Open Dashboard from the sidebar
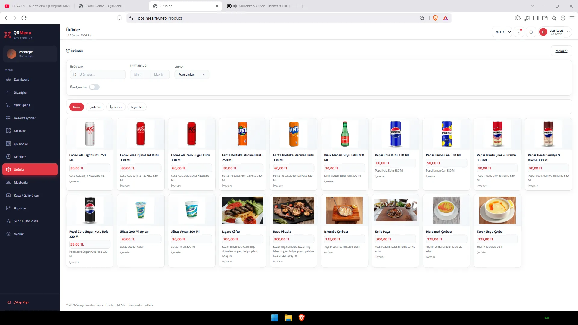The width and height of the screenshot is (578, 325). tap(30, 79)
